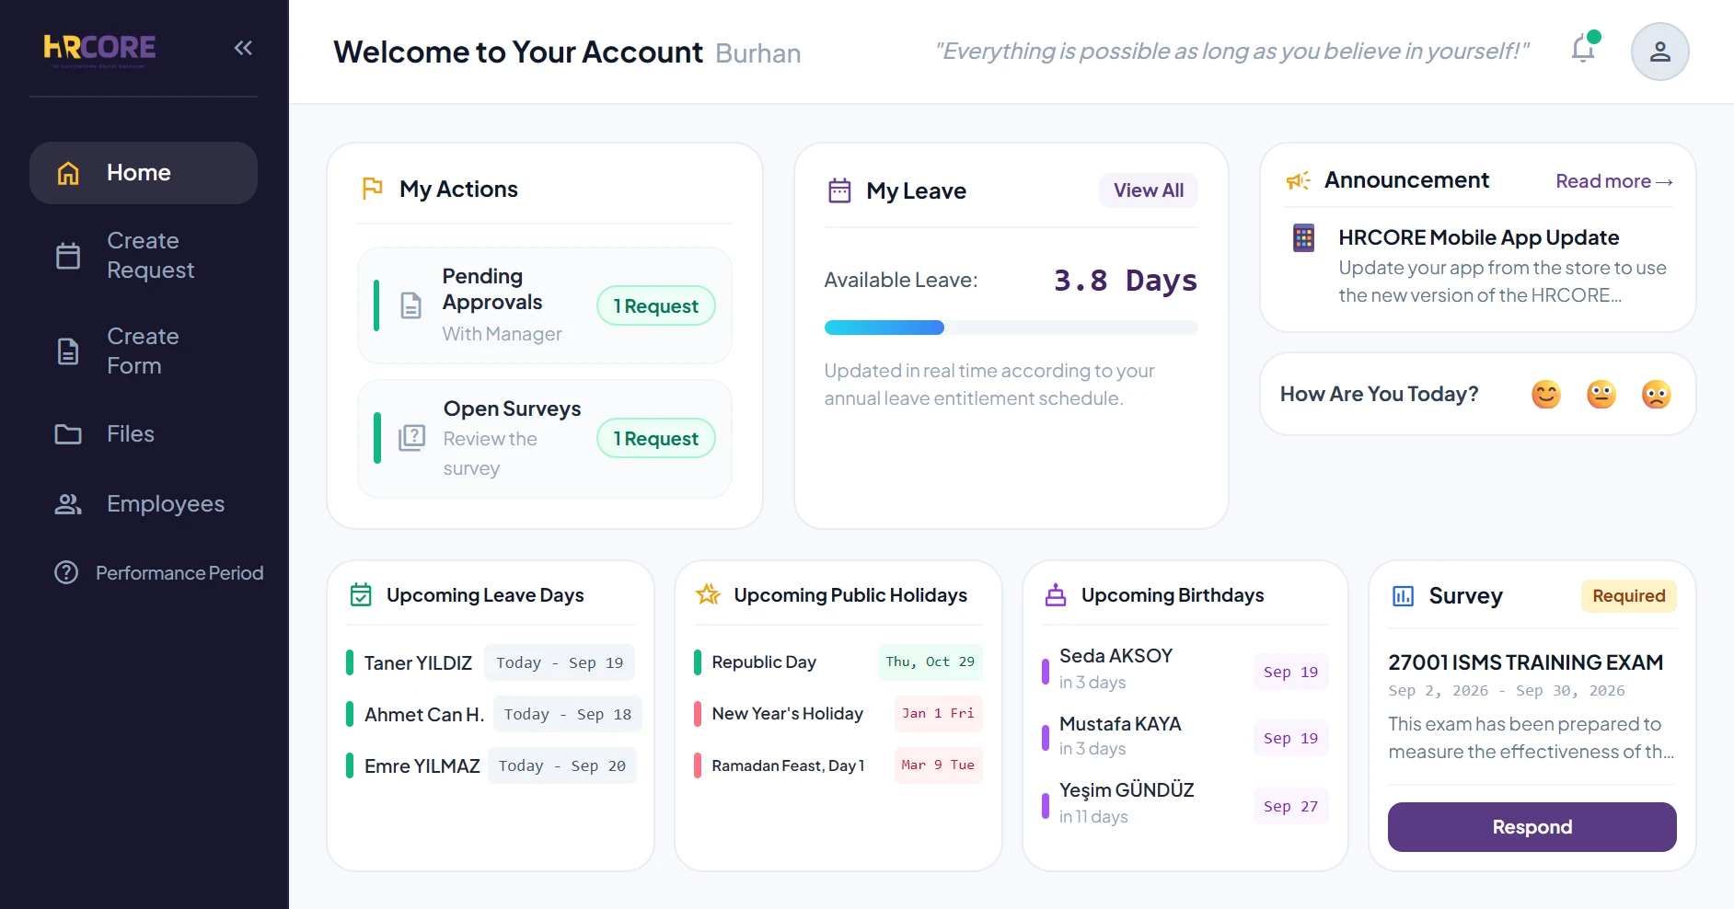Respond to the ISMS Training Exam survey
This screenshot has width=1734, height=909.
[x=1532, y=827]
